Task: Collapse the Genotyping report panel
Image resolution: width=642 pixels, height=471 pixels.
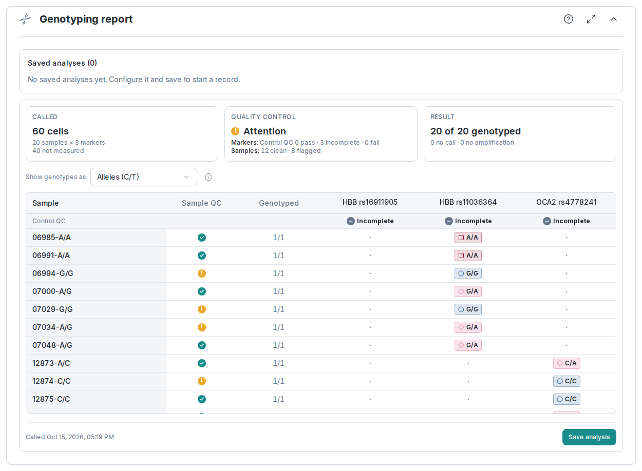Action: point(614,19)
